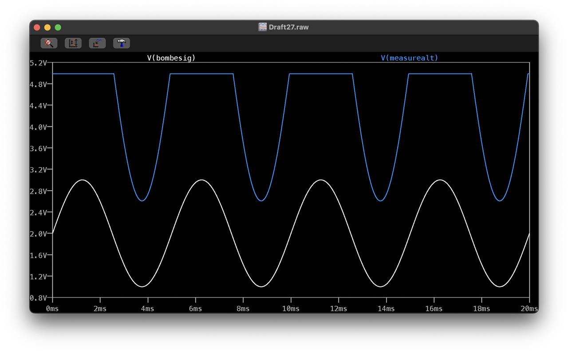Image resolution: width=568 pixels, height=352 pixels.
Task: Click the 6ms time axis label
Action: pos(195,309)
